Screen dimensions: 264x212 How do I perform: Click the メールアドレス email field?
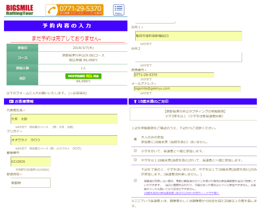click(187, 89)
